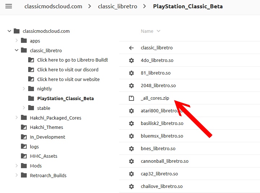Open file 4do_libretro.so
The image size is (260, 193).
(x=157, y=60)
